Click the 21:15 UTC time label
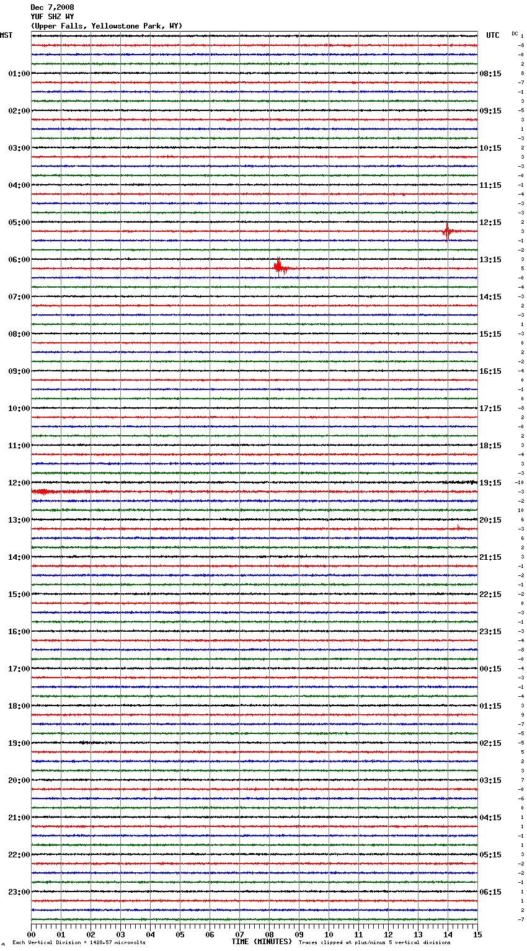The height and width of the screenshot is (951, 527). pos(490,557)
